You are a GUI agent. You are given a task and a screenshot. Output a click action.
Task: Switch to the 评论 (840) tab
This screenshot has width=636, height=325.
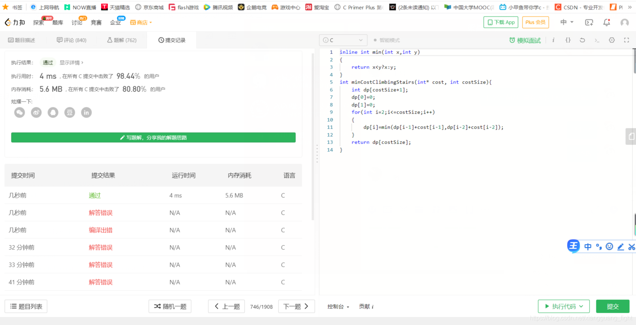click(x=71, y=40)
